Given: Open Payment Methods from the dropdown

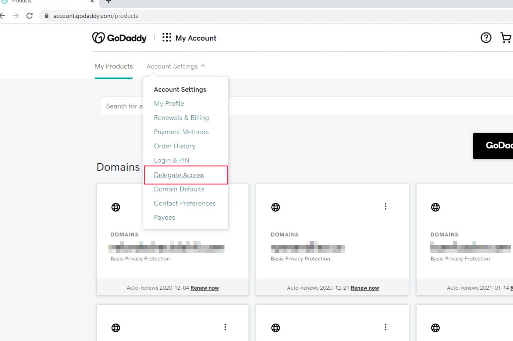Looking at the screenshot, I should pos(181,132).
